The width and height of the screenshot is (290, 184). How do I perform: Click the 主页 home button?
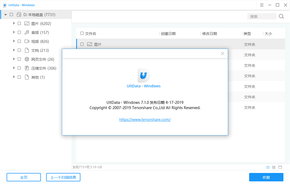pos(24,177)
